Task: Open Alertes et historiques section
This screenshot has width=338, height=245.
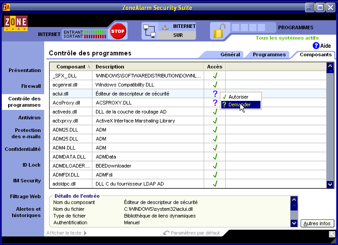Action: 26,212
